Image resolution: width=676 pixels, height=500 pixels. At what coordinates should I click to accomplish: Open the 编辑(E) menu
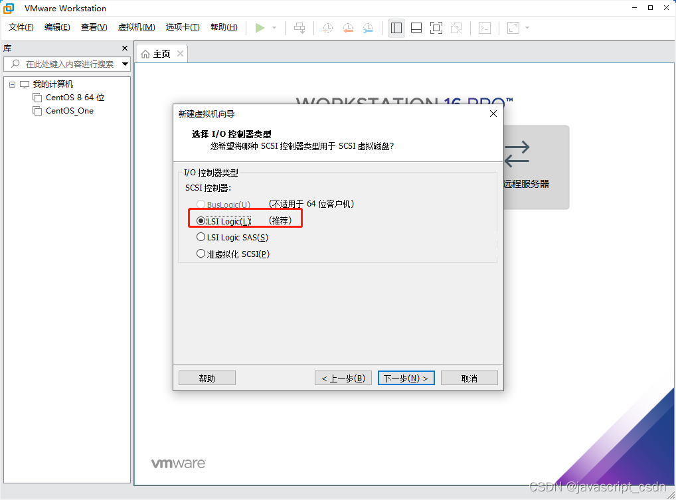(57, 27)
